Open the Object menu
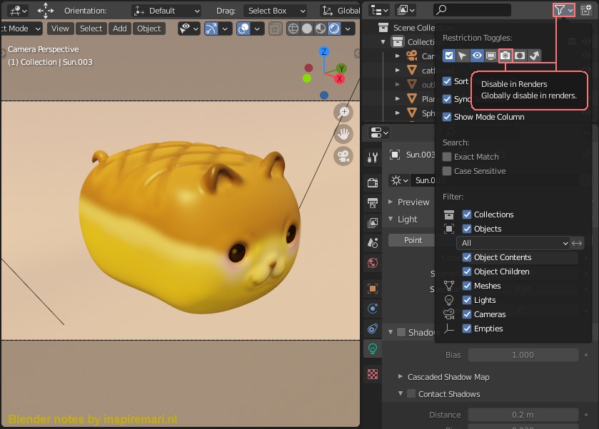 click(x=148, y=29)
